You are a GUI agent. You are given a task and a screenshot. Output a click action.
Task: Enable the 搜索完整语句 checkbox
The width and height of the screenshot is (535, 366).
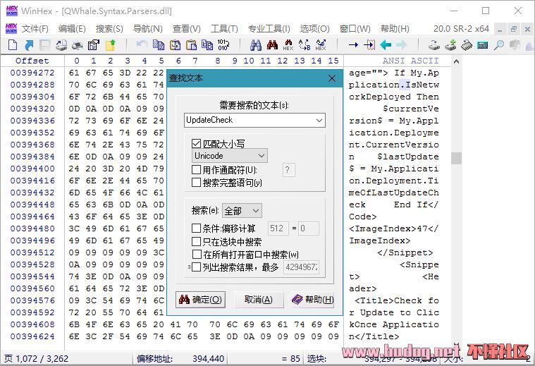[196, 183]
